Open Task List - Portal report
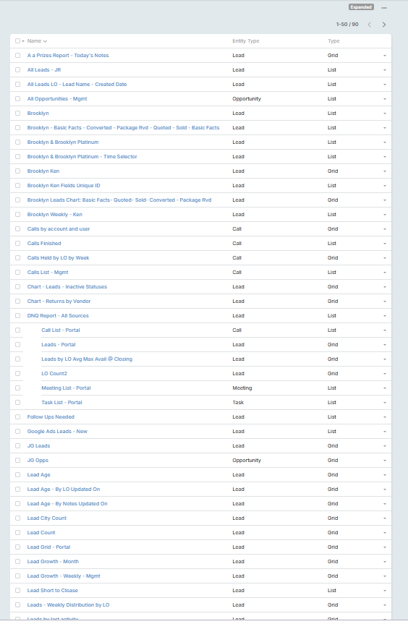Screen dimensions: 408x624 [61, 402]
